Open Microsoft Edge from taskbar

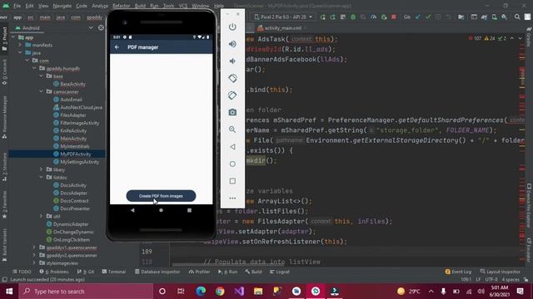pos(201,292)
